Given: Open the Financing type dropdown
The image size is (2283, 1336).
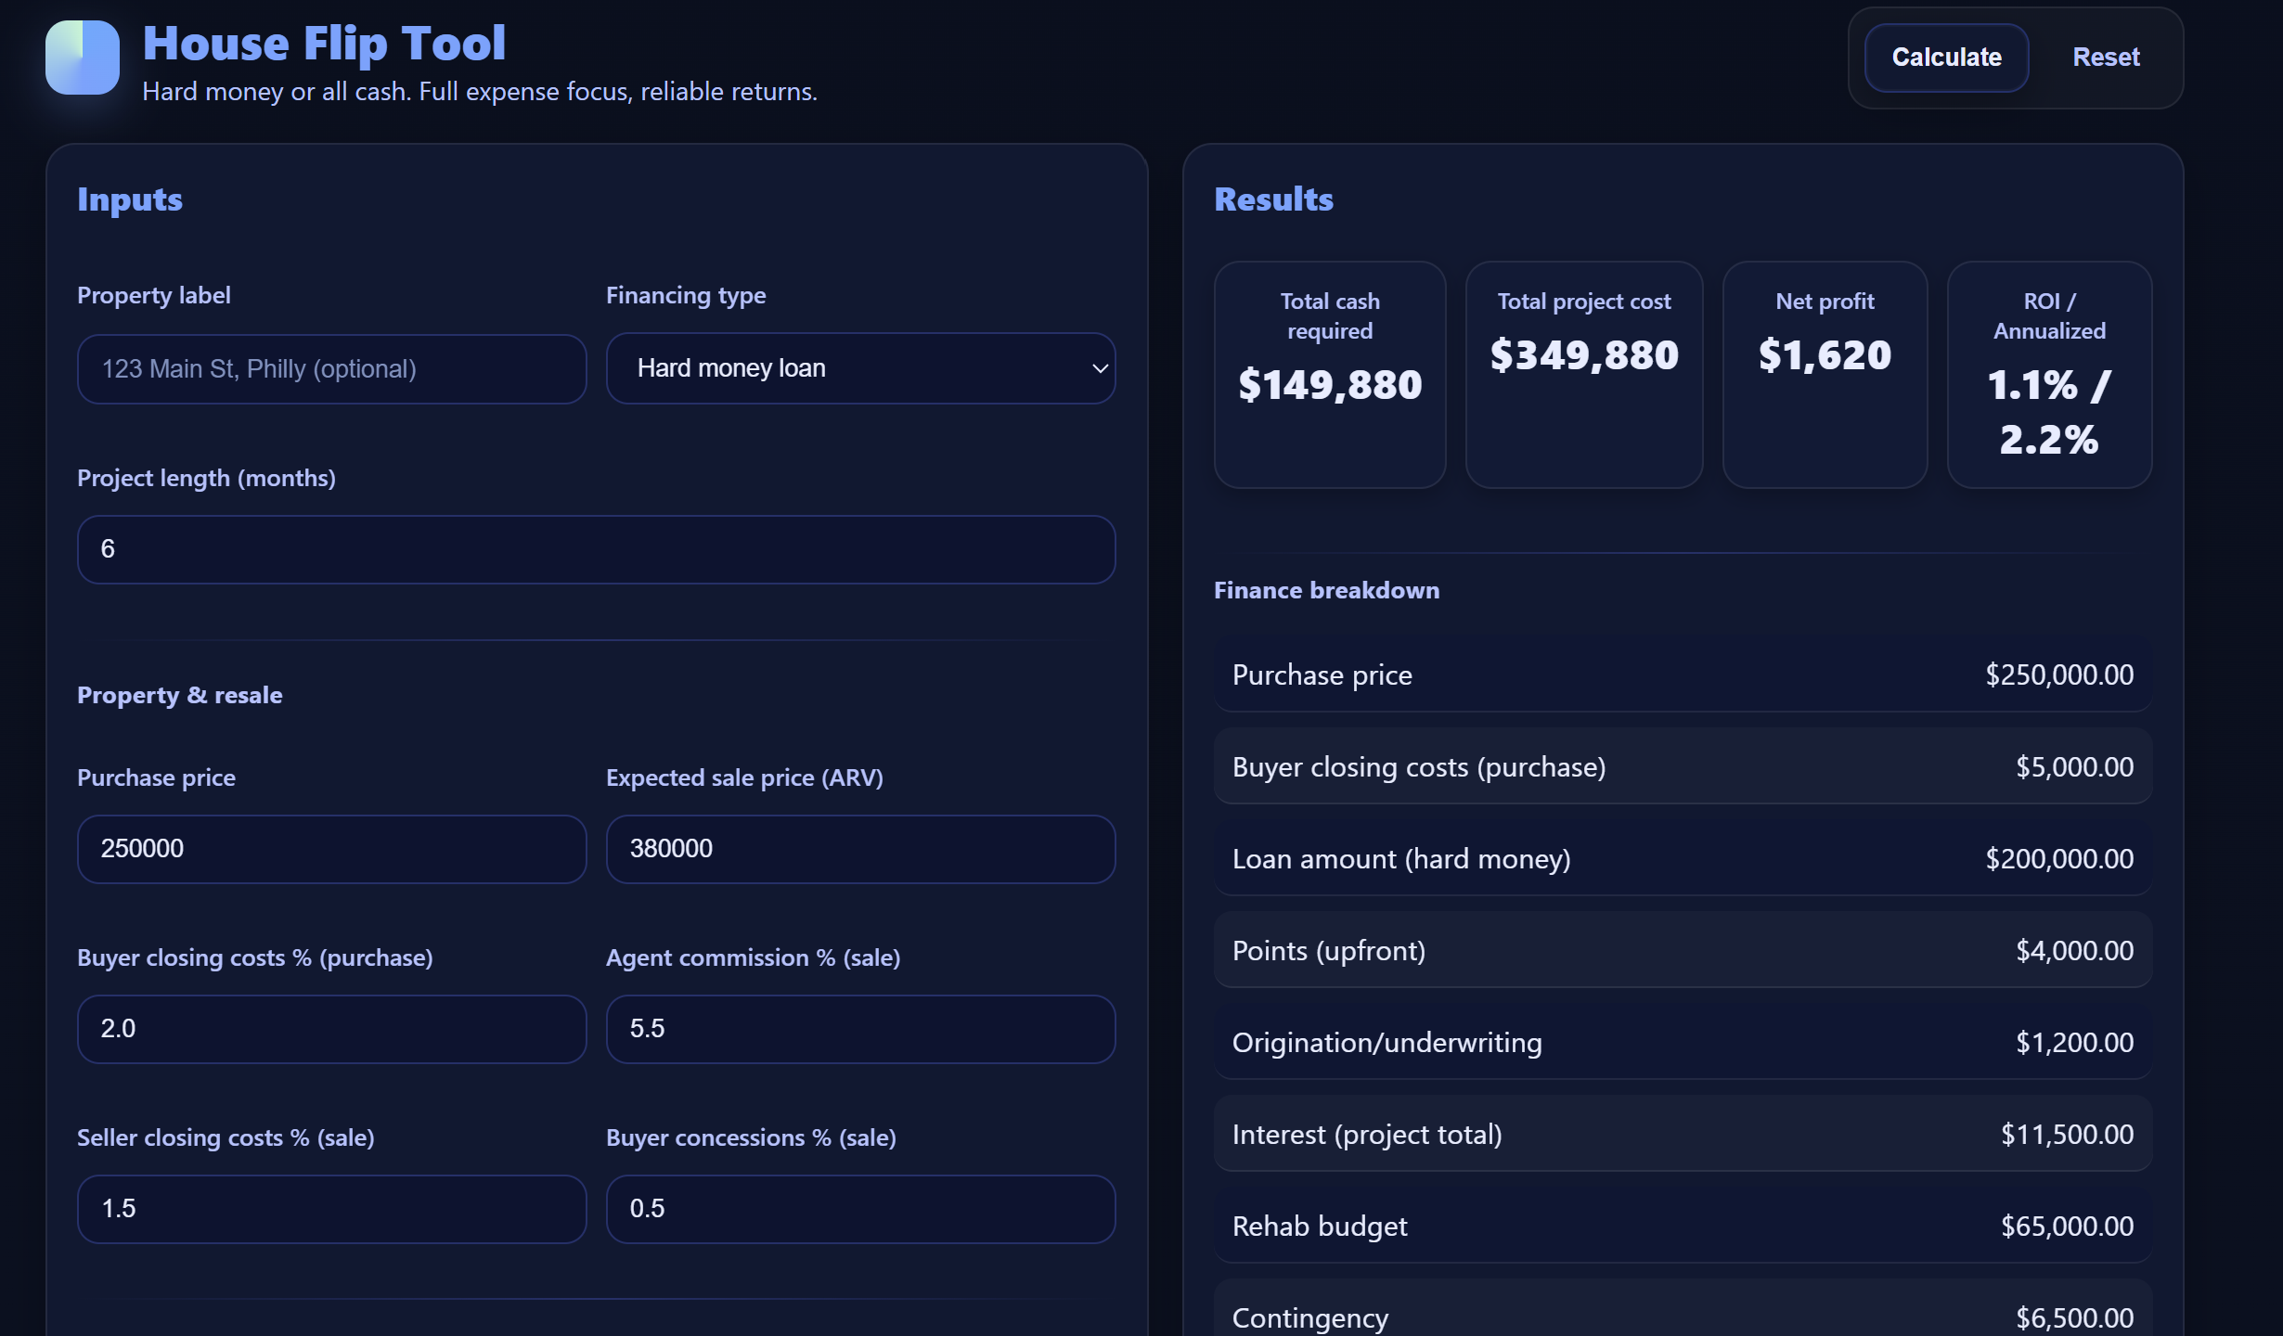Looking at the screenshot, I should click(859, 368).
